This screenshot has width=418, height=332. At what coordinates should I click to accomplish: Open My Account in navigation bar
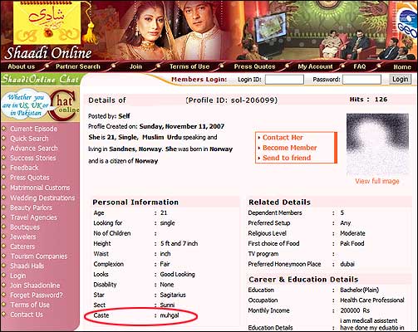(315, 66)
